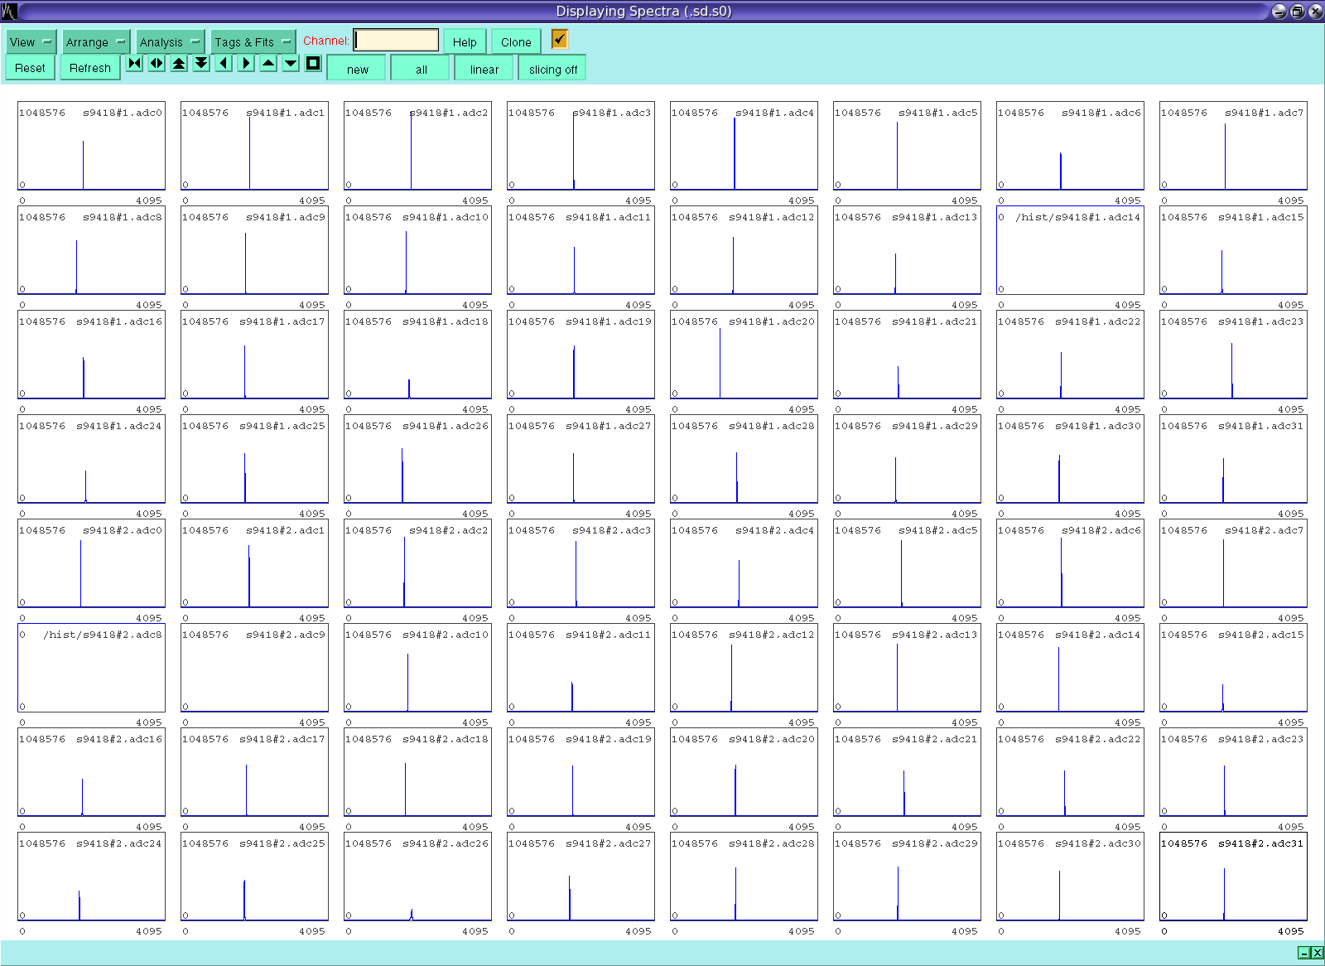Image resolution: width=1325 pixels, height=966 pixels.
Task: Click the s9418#2.adc24 title text
Action: coord(119,843)
